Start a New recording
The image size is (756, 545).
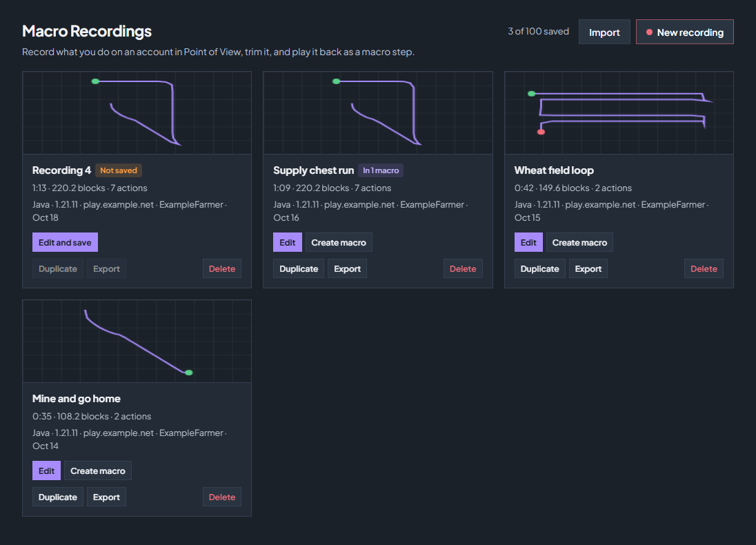(685, 32)
